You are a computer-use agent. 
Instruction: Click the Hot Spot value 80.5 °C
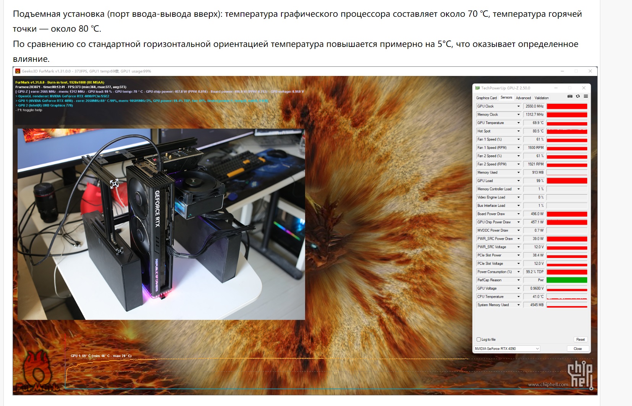(x=534, y=131)
